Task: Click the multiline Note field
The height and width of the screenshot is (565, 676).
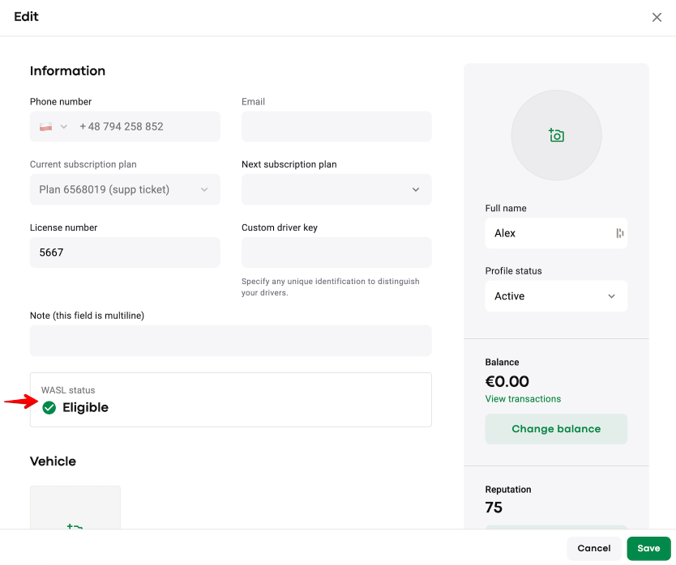Action: (230, 341)
